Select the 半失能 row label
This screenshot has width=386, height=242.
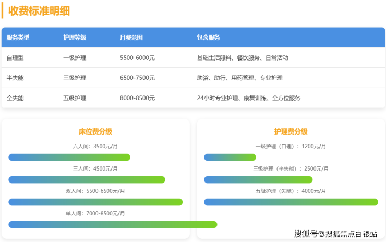tap(15, 78)
